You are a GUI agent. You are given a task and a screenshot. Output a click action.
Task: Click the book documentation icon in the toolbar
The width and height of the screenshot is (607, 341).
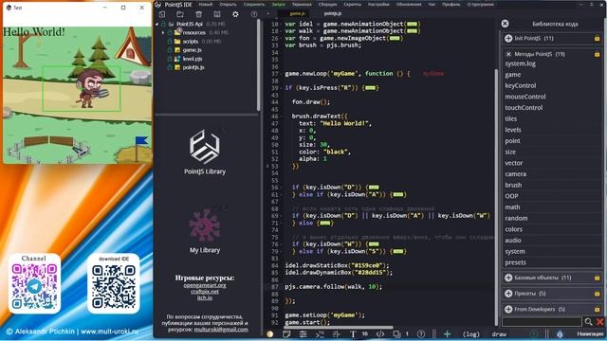(x=217, y=14)
